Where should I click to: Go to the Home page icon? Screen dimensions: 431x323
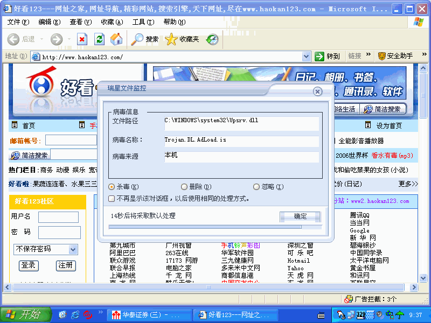pos(116,39)
